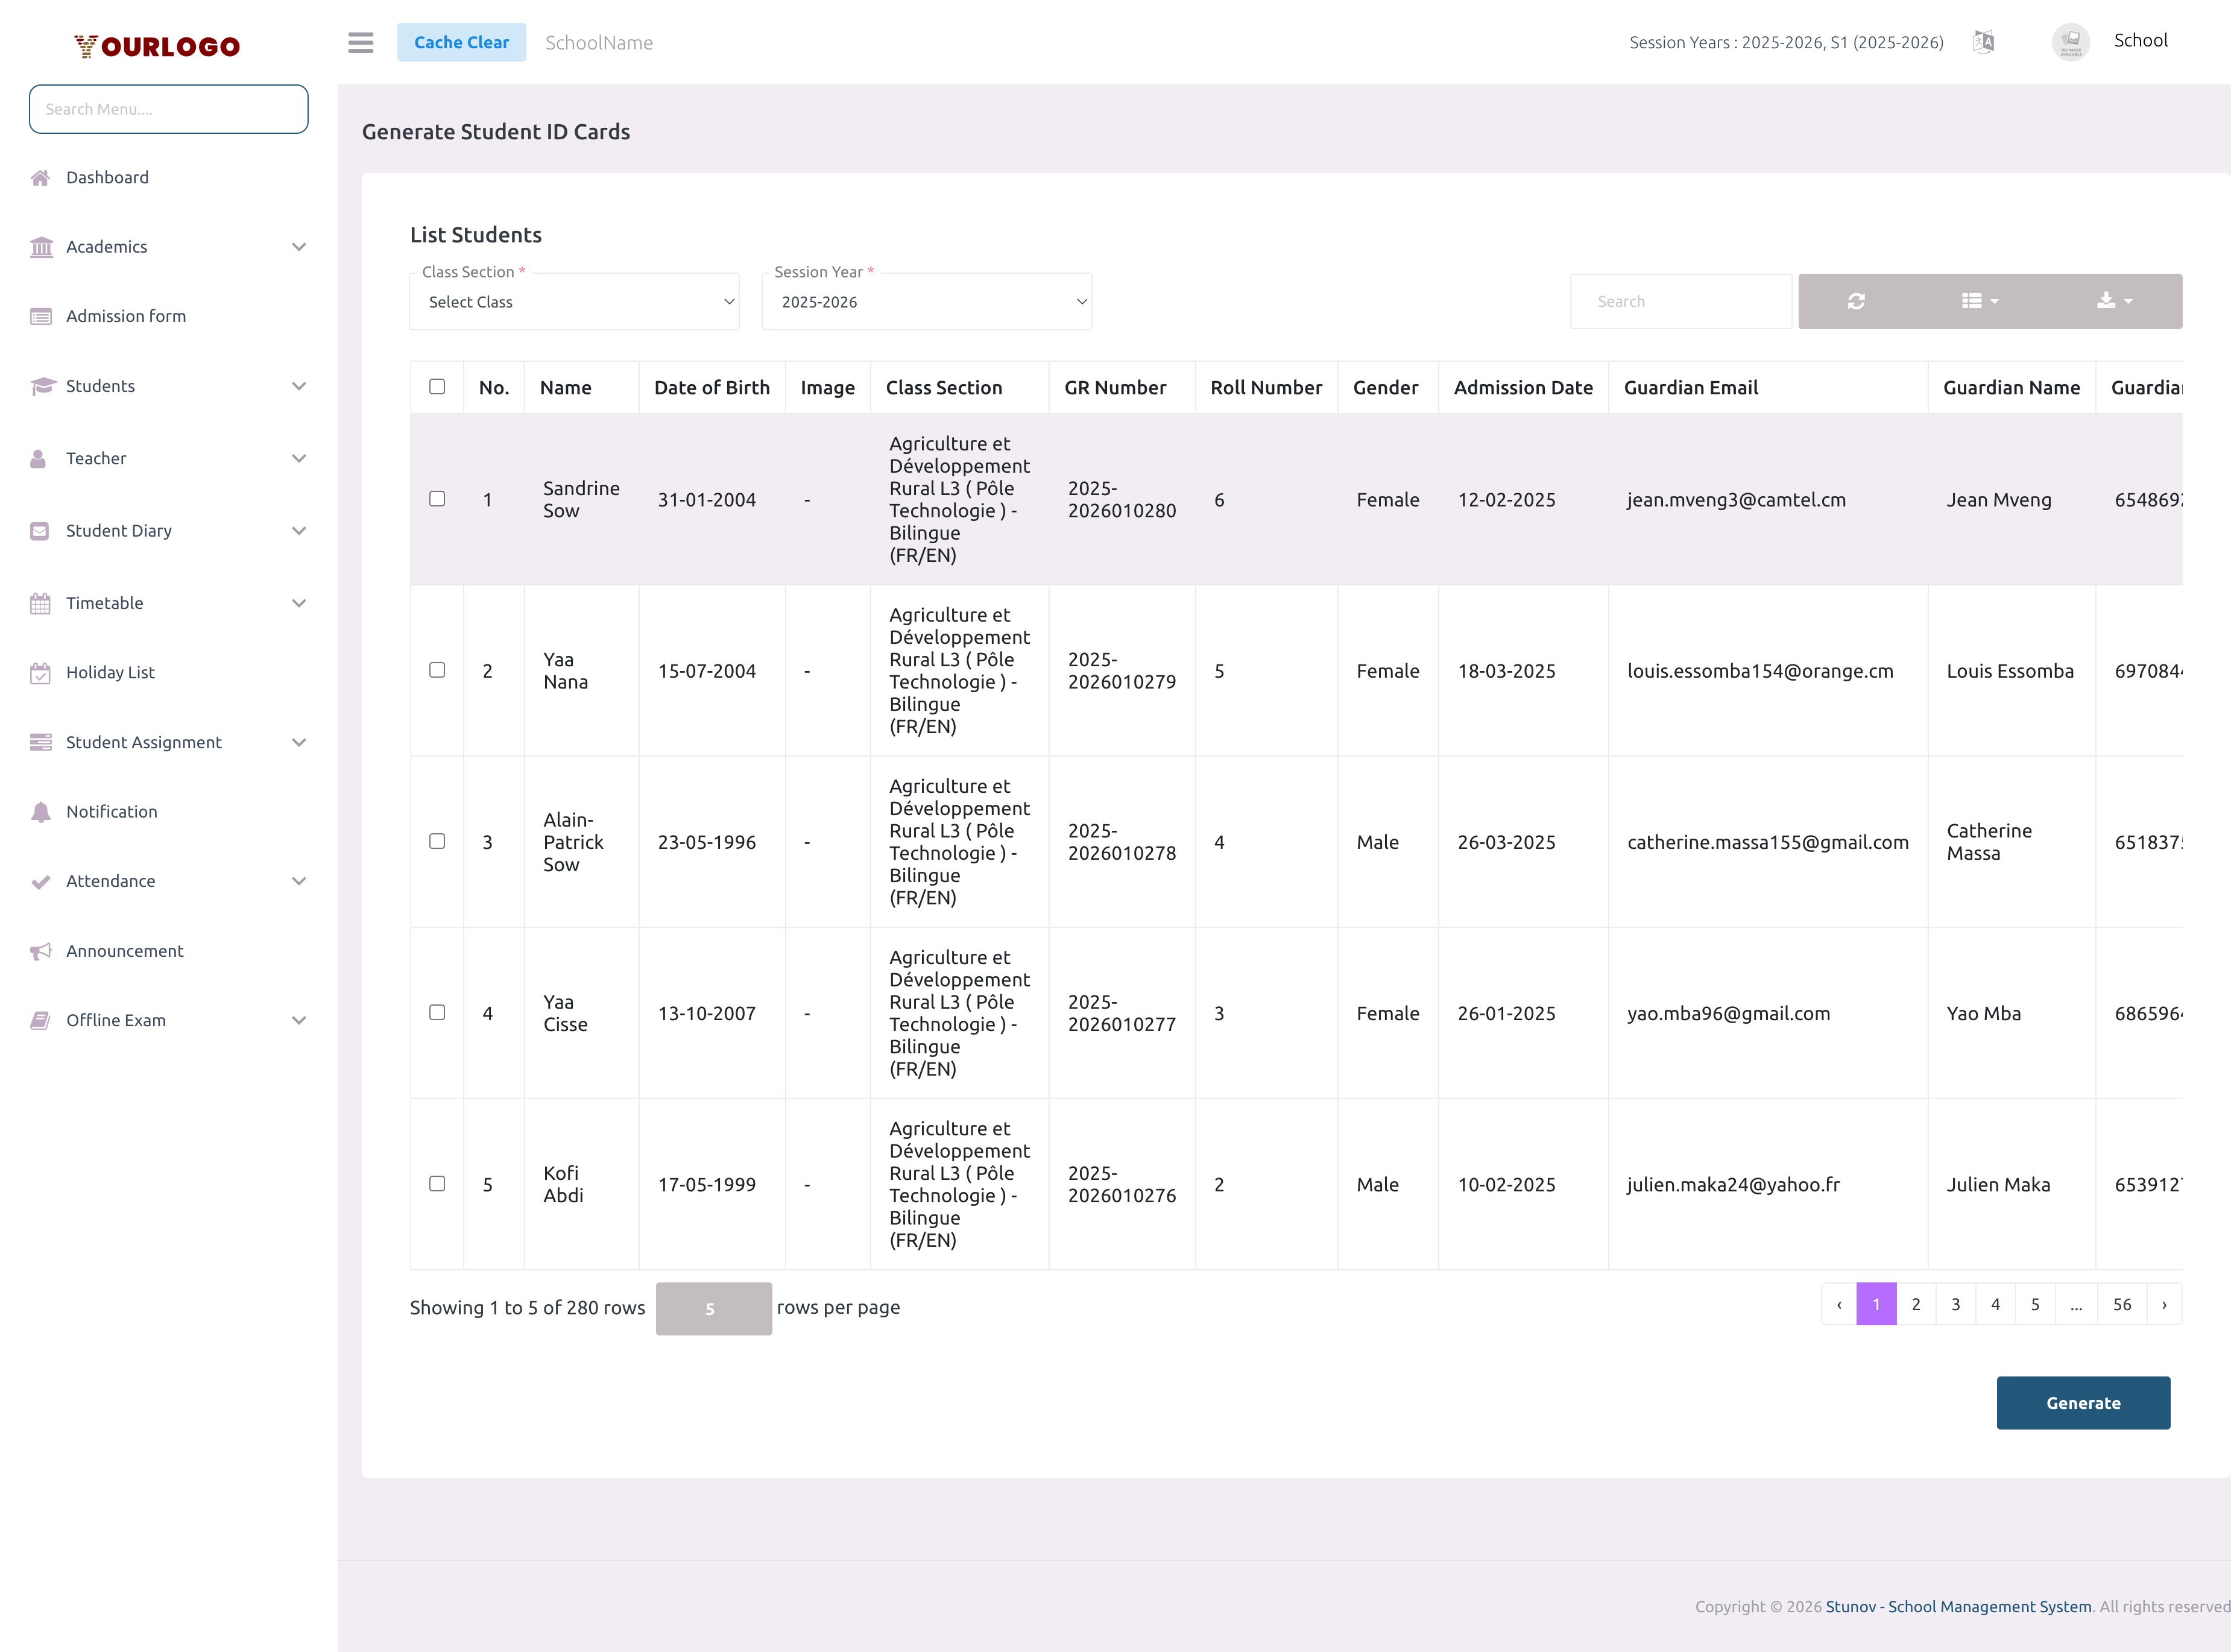Click the language translate icon in header
This screenshot has height=1652, width=2231.
coord(1985,42)
